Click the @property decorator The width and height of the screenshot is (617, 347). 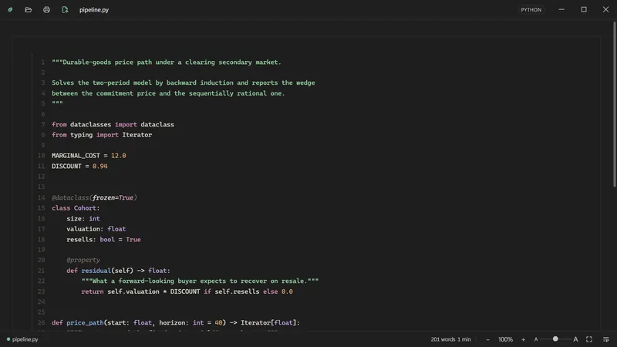click(83, 260)
